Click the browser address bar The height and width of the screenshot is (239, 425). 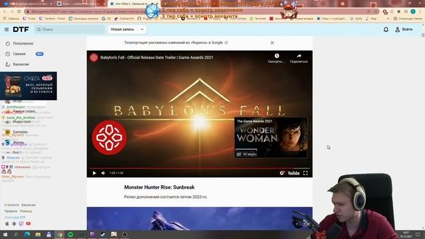coord(202,11)
